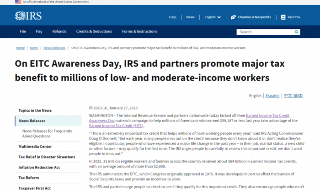Click the Help link in header
The width and height of the screenshot is (320, 190).
tap(172, 17)
